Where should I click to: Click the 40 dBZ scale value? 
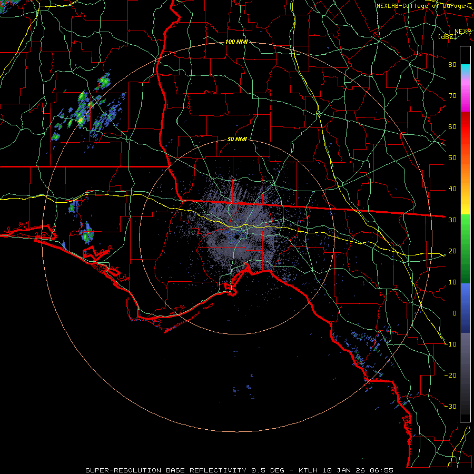point(452,189)
